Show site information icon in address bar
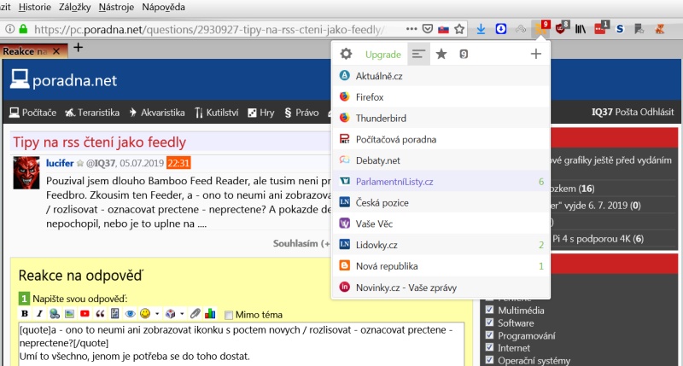Image resolution: width=683 pixels, height=366 pixels. [9, 29]
